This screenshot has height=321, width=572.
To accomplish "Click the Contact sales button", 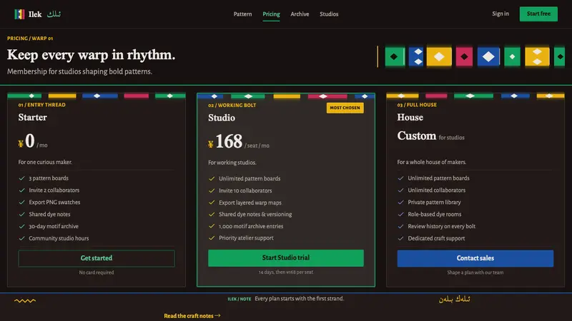I will 475,258.
